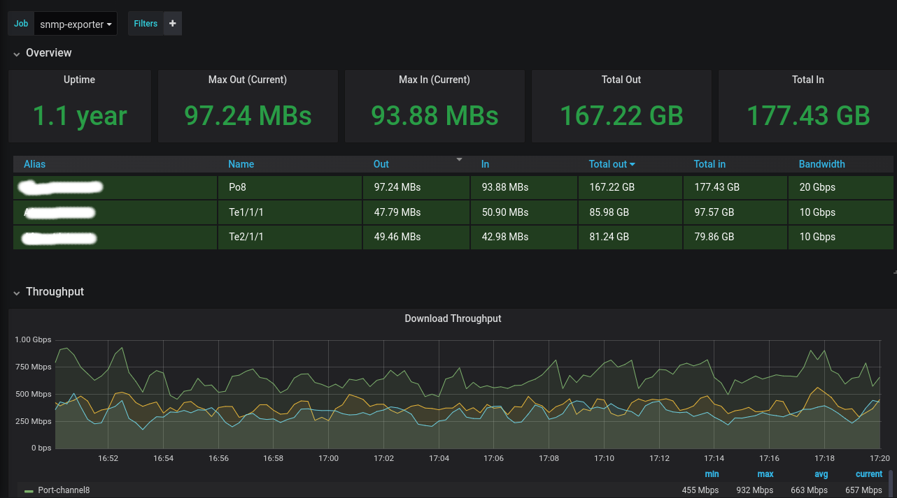Open the Download Throughput panel title menu
The height and width of the screenshot is (498, 897).
[x=453, y=318]
